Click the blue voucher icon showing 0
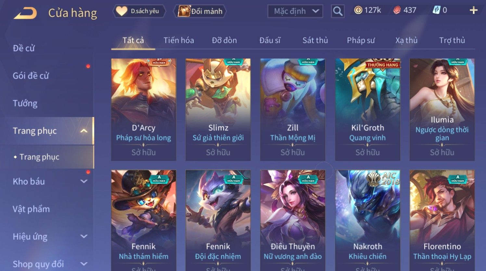 pos(436,10)
